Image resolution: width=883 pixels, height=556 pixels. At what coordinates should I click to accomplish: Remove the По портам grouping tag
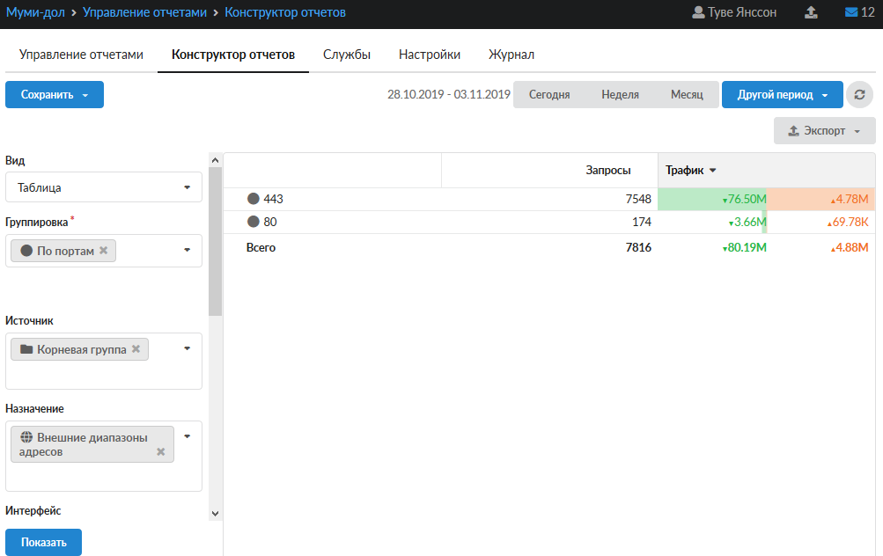pyautogui.click(x=104, y=251)
